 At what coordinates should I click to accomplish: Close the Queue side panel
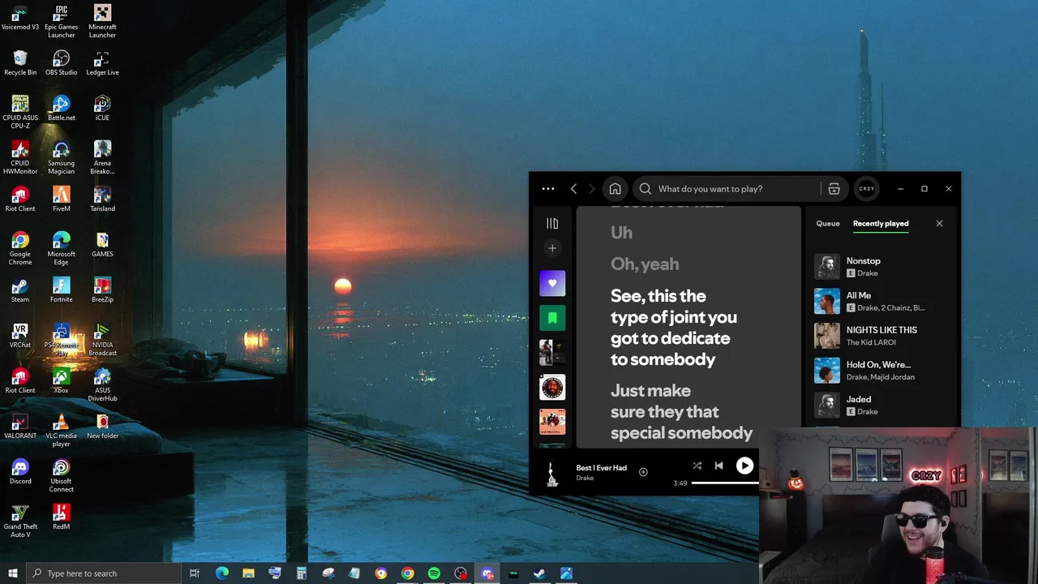[939, 223]
